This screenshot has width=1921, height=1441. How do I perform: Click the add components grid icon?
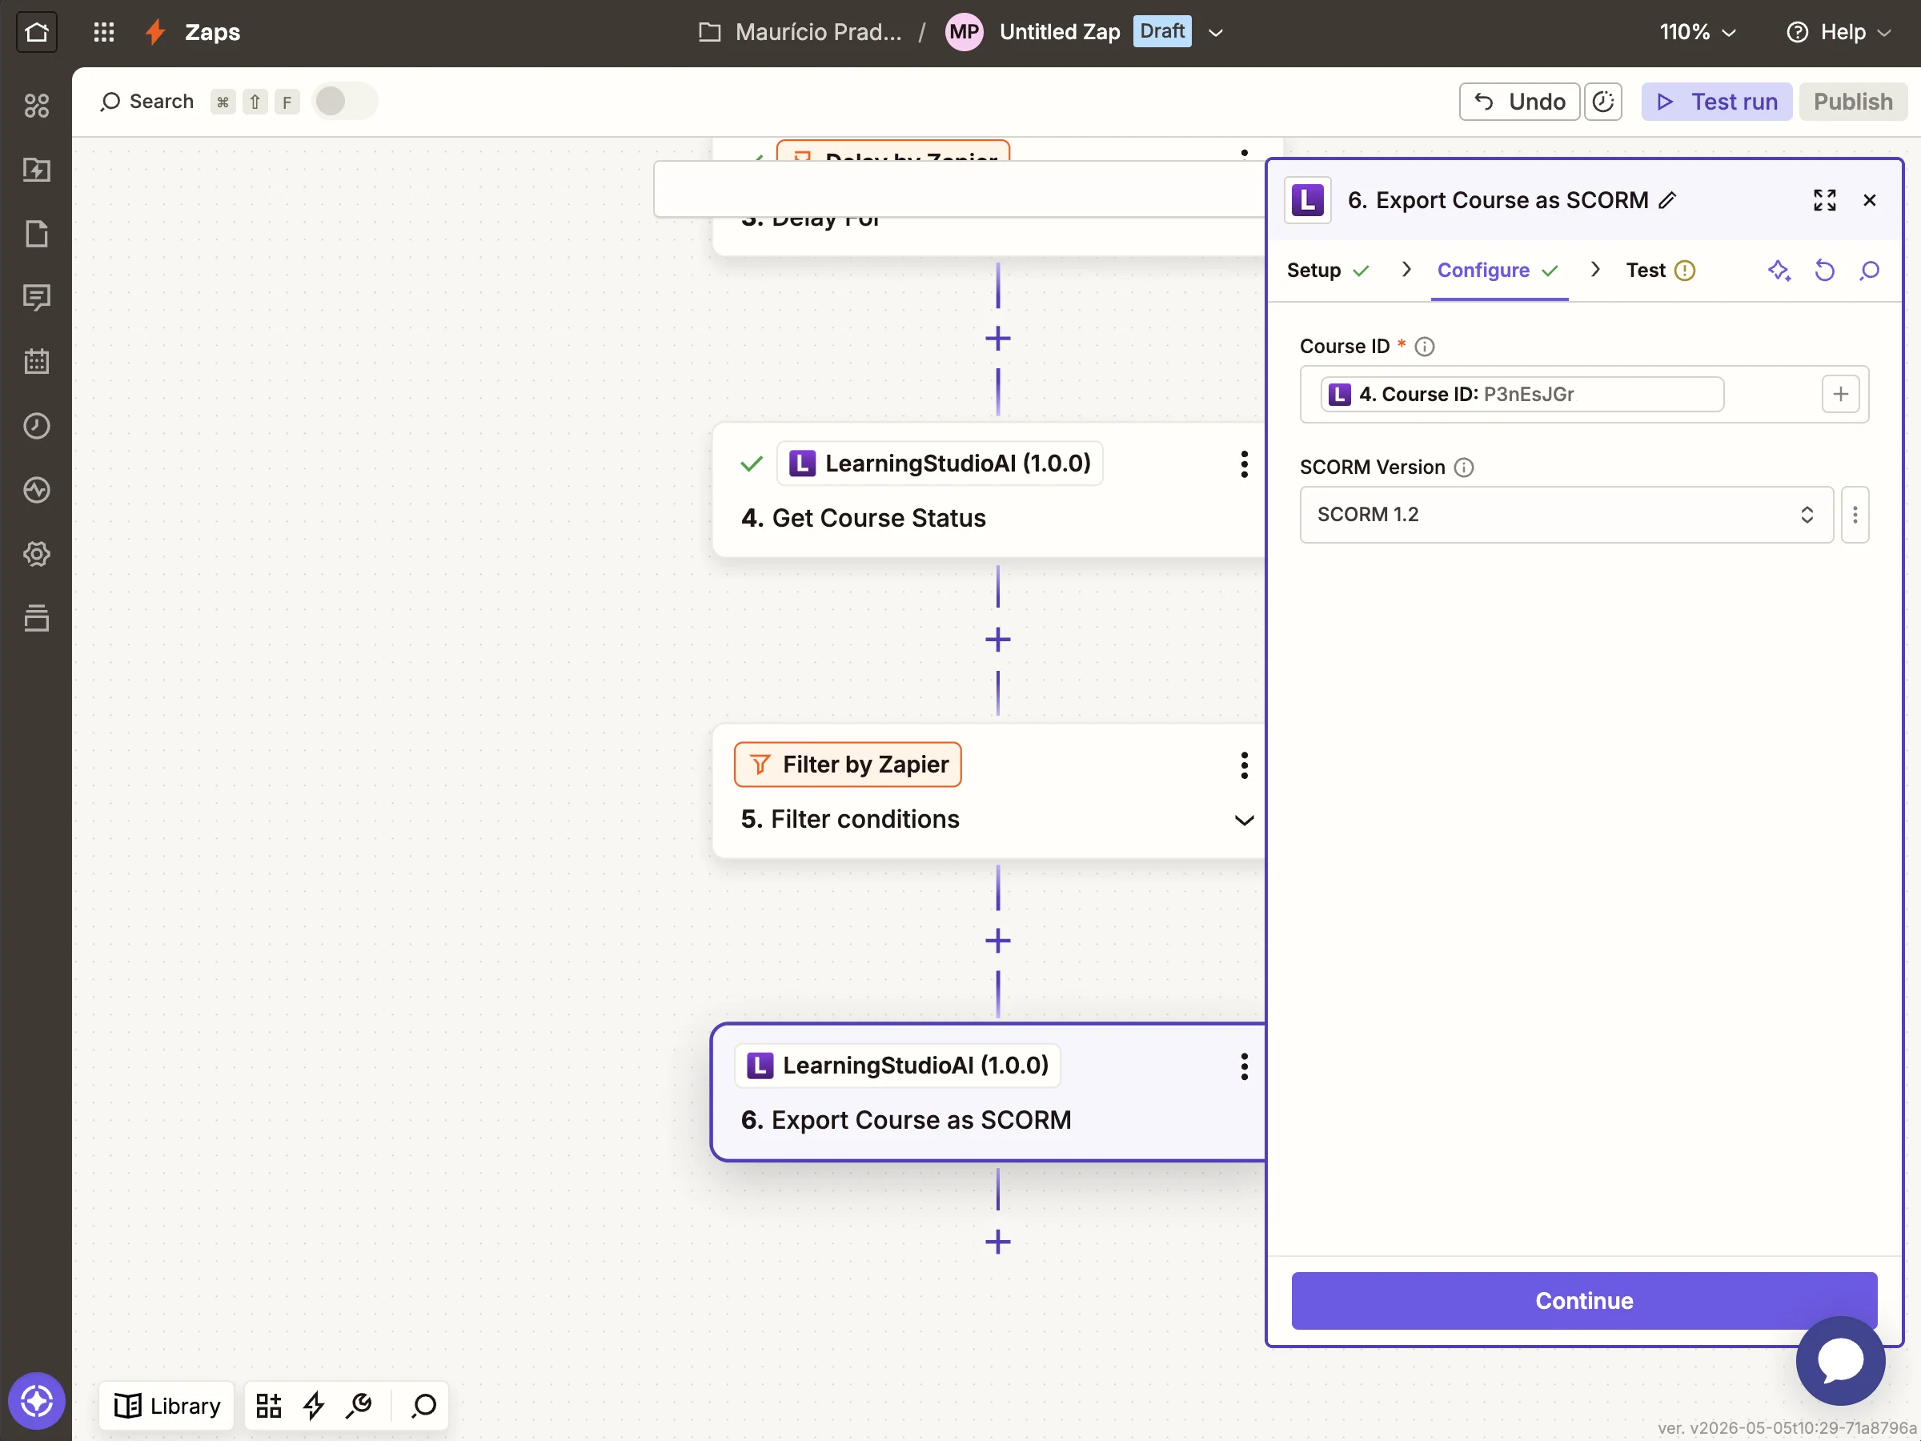(268, 1406)
